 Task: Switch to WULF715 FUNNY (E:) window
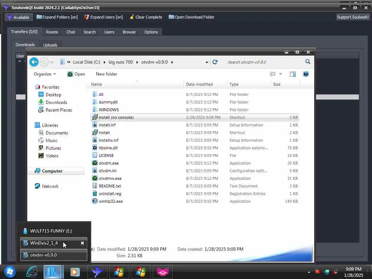(54, 231)
